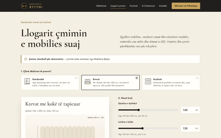Click the BYTYQI brand name link
The width and height of the screenshot is (221, 138).
(36, 7)
